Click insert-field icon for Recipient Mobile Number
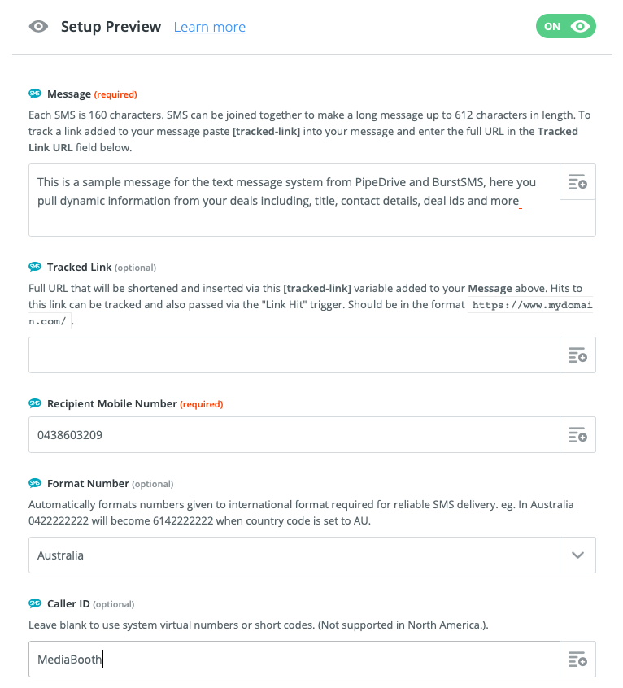 coord(577,435)
